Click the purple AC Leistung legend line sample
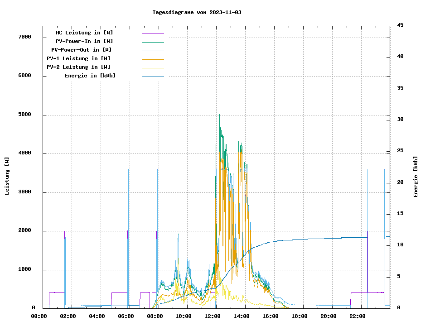 pos(153,34)
